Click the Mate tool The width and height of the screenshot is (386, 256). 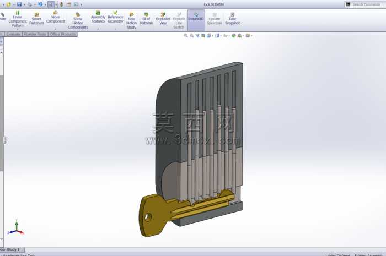[3, 17]
